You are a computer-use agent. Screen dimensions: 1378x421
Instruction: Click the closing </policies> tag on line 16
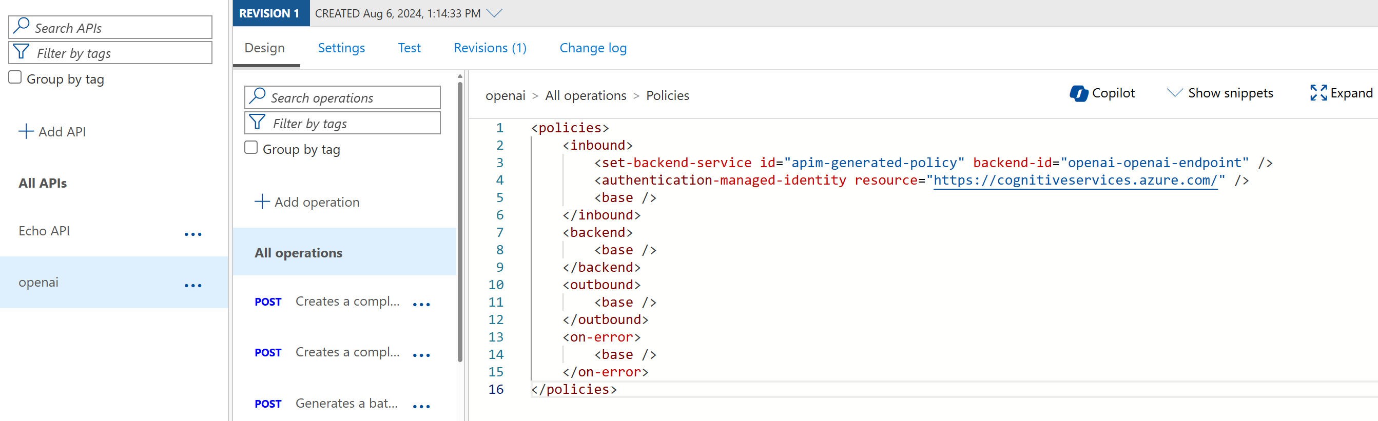tap(574, 389)
